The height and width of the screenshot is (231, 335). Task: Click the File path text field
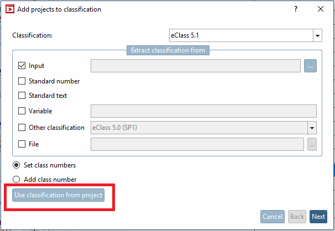click(197, 144)
